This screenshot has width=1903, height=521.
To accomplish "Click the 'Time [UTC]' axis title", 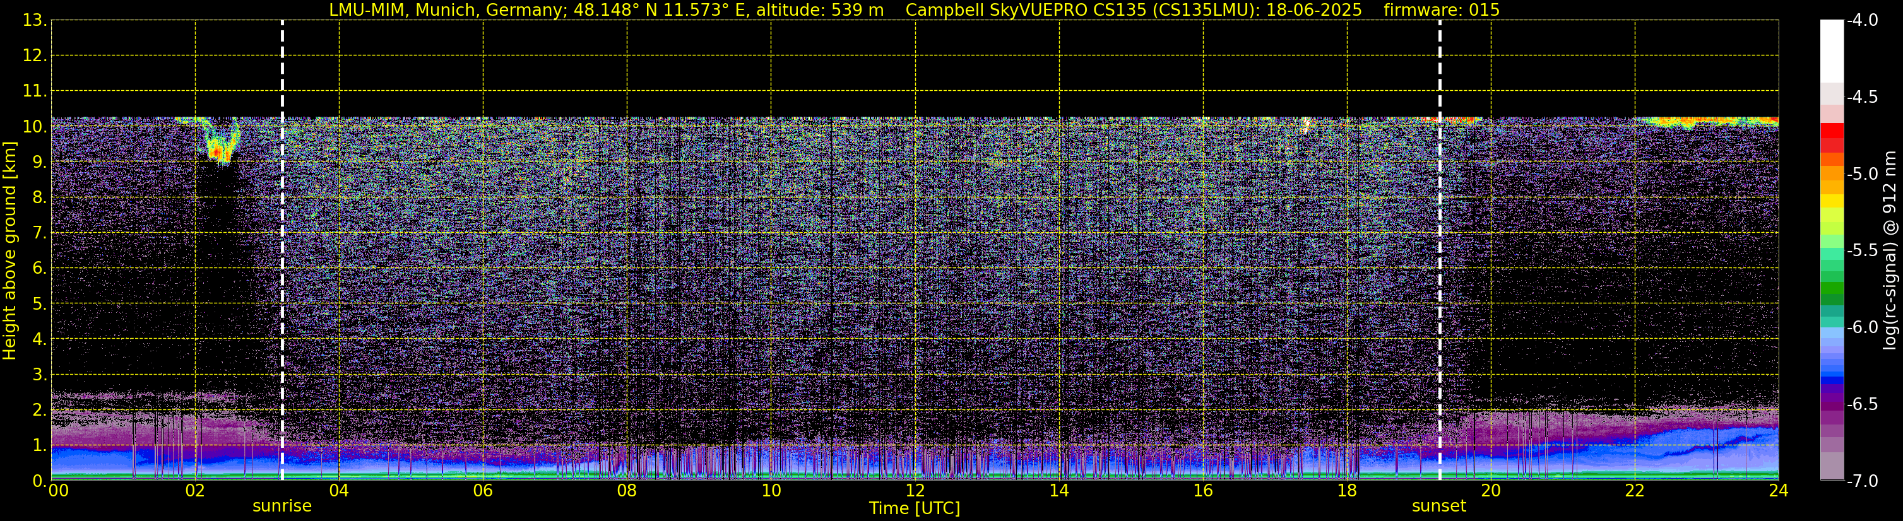I will [915, 508].
